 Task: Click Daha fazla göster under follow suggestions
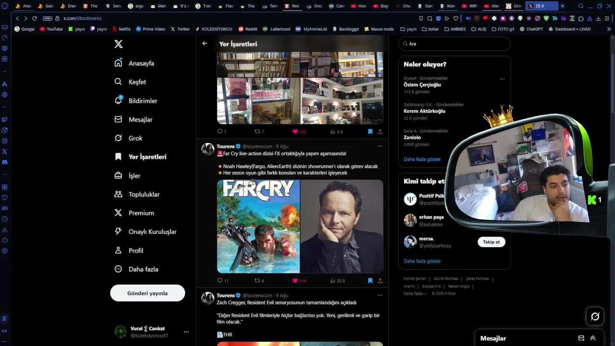422,261
